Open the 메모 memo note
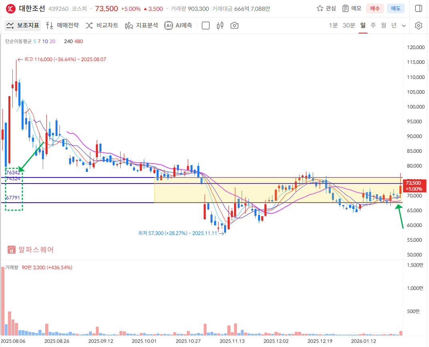Image resolution: width=429 pixels, height=347 pixels. point(351,8)
